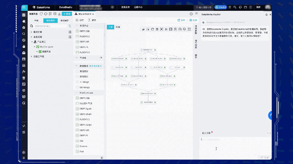This screenshot has width=293, height=164.
Task: Click the 发送 send button
Action: [x=265, y=157]
